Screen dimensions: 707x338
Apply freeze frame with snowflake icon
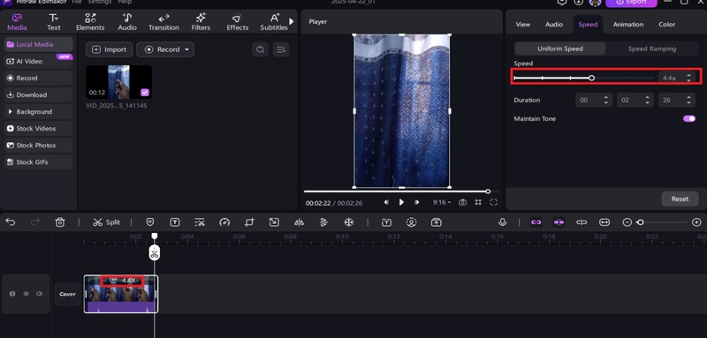[x=348, y=222]
